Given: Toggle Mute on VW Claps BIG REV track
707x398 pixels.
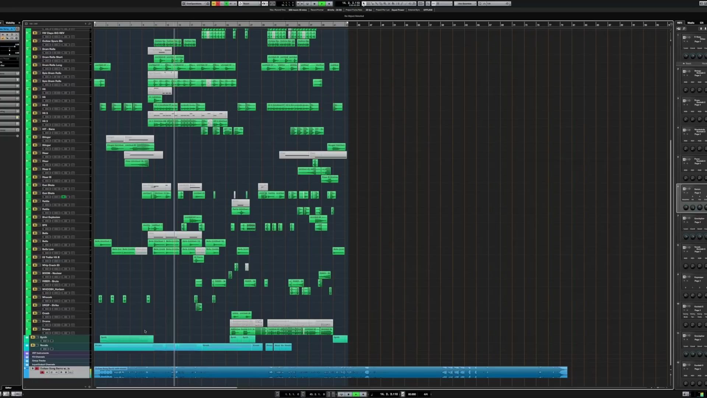Looking at the screenshot, I should (35, 33).
